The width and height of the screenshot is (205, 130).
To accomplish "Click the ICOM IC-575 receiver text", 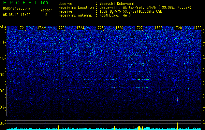I will 131,11.
